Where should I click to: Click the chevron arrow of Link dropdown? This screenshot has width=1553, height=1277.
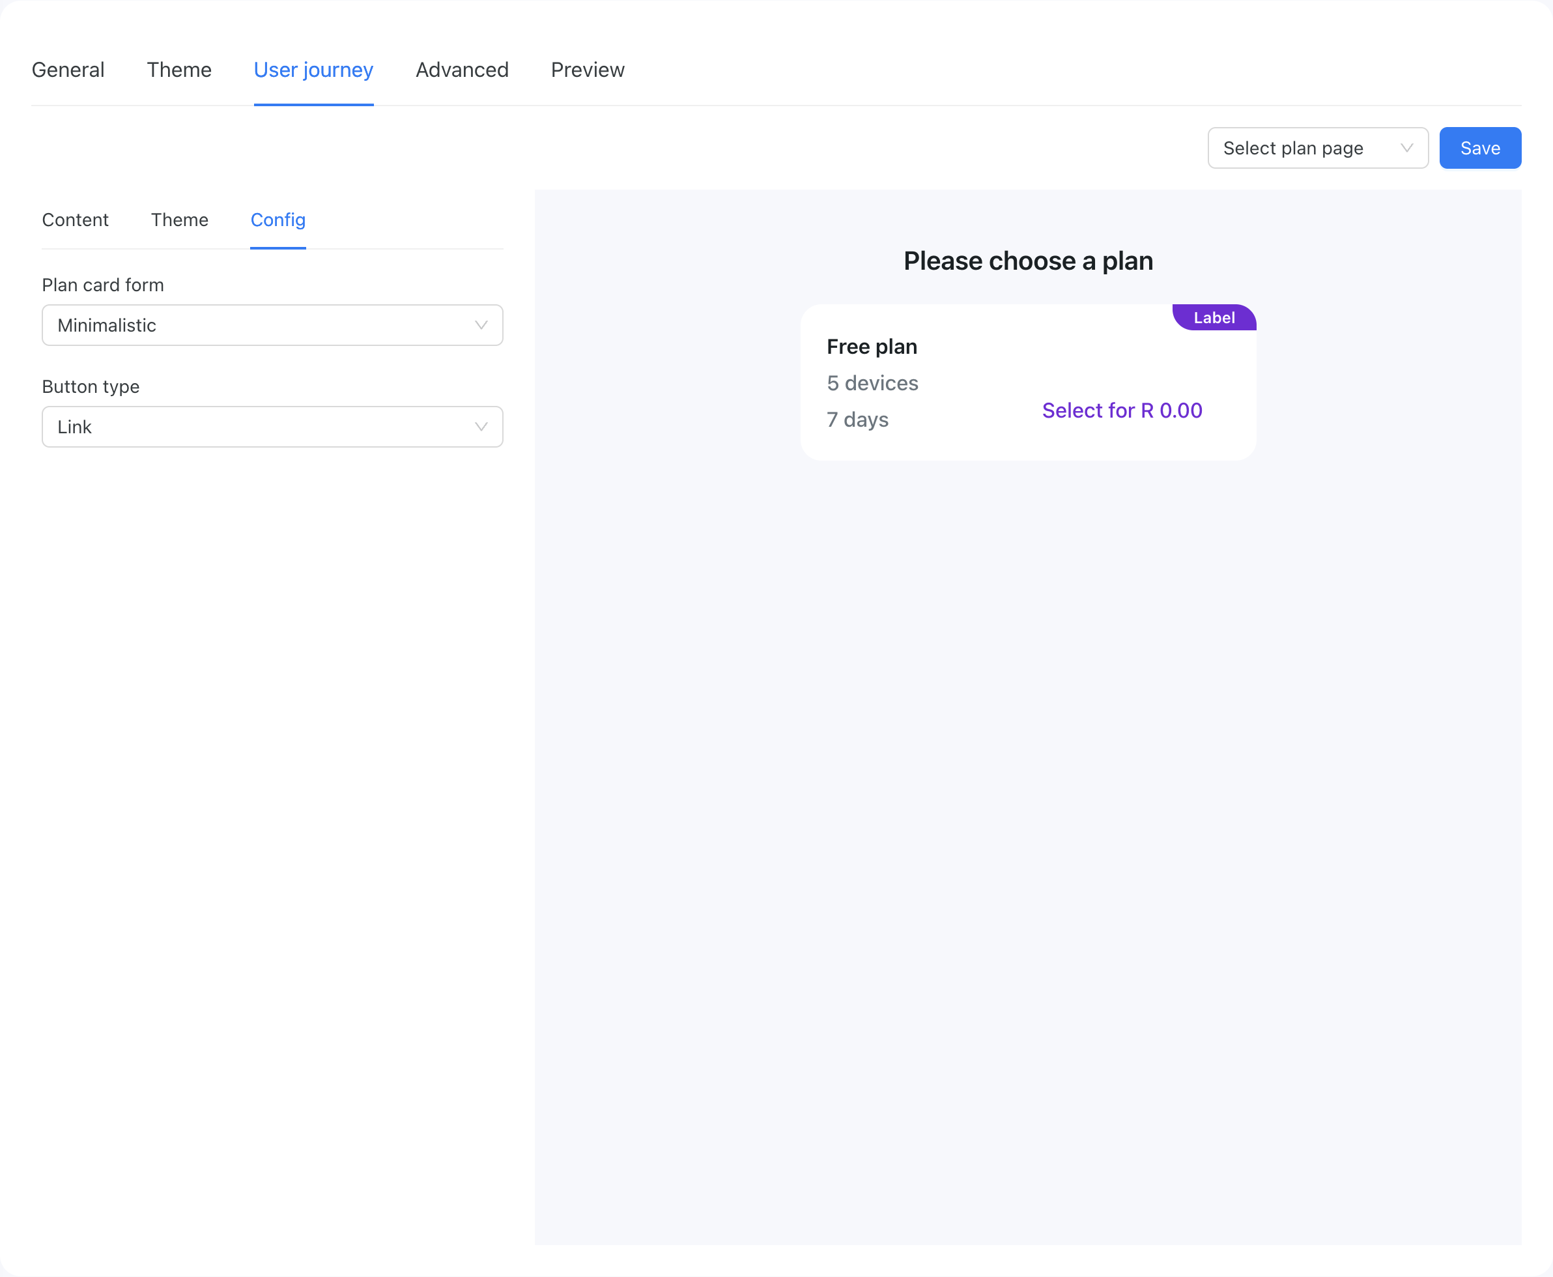481,427
